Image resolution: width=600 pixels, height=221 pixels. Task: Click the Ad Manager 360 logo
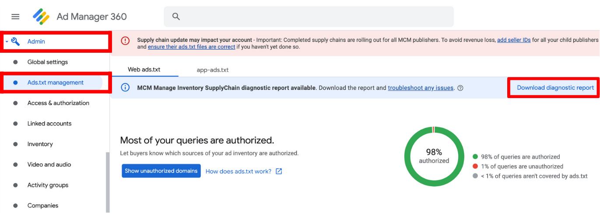(41, 17)
